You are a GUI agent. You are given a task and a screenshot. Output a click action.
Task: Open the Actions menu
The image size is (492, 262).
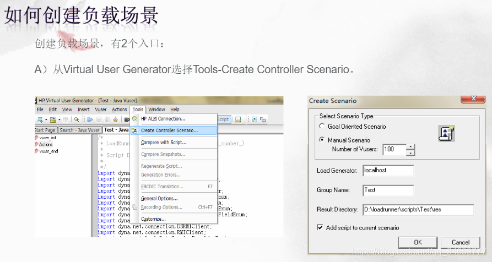pos(119,110)
